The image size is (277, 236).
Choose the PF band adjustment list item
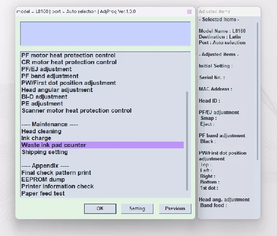click(50, 76)
